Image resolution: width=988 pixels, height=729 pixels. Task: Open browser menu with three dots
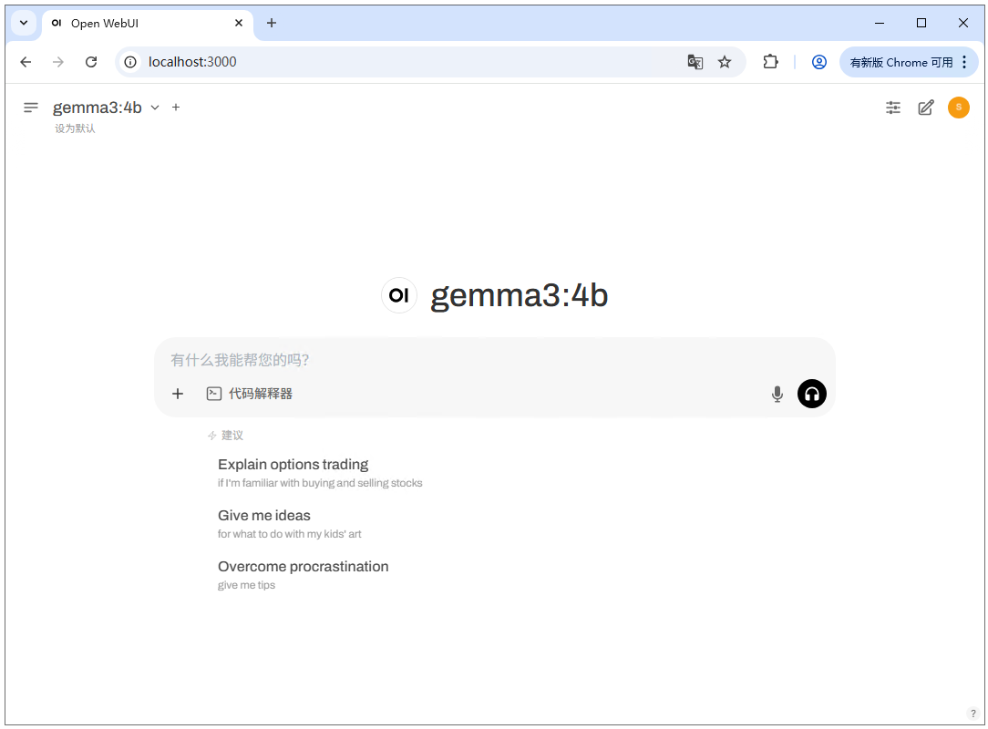click(964, 62)
